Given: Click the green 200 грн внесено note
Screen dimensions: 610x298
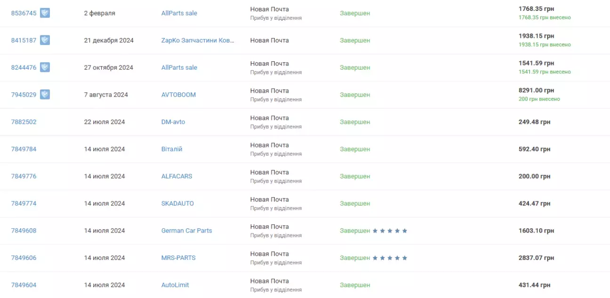Looking at the screenshot, I should 539,99.
